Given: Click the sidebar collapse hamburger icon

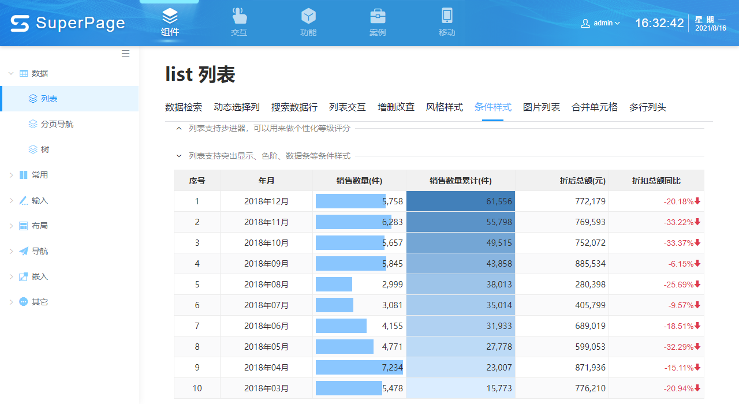Looking at the screenshot, I should pyautogui.click(x=125, y=53).
